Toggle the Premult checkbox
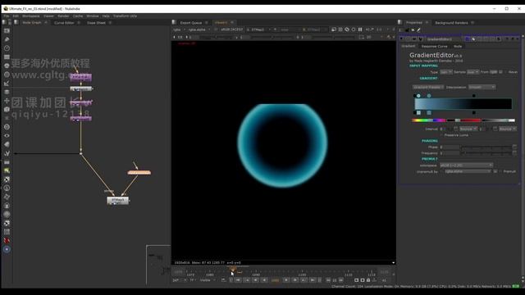This screenshot has height=295, width=525. 500,171
